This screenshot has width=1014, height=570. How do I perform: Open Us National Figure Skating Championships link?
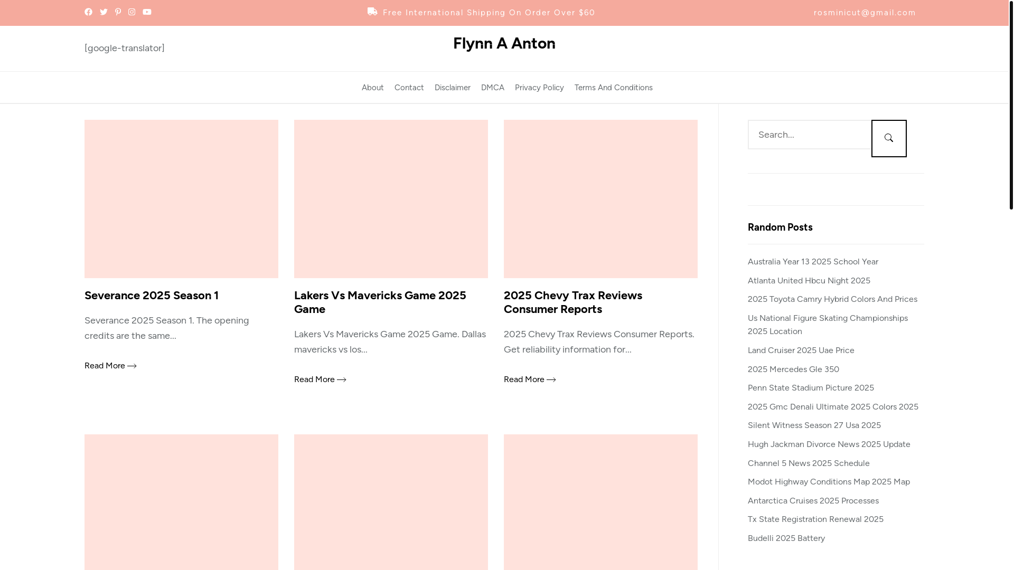point(828,325)
